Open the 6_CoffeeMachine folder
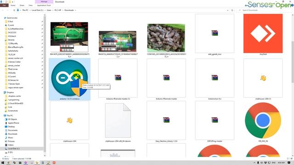 point(16,29)
